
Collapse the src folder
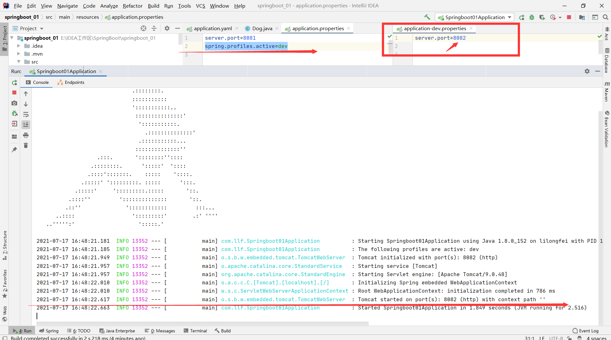18,62
